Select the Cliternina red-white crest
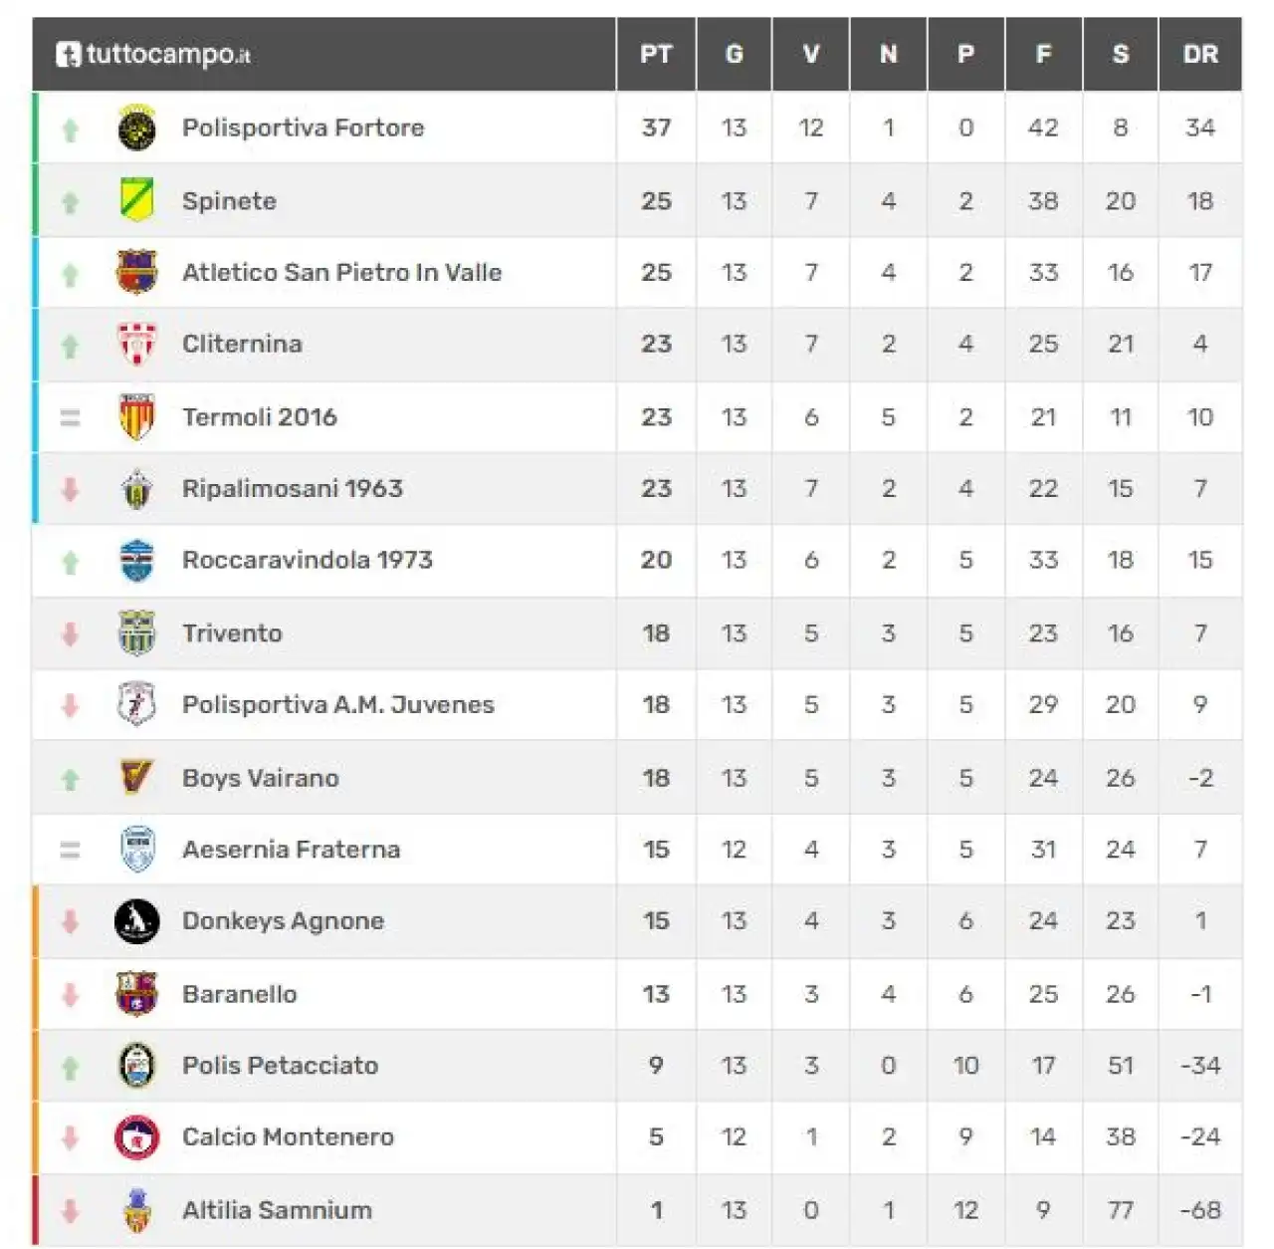 (x=136, y=344)
